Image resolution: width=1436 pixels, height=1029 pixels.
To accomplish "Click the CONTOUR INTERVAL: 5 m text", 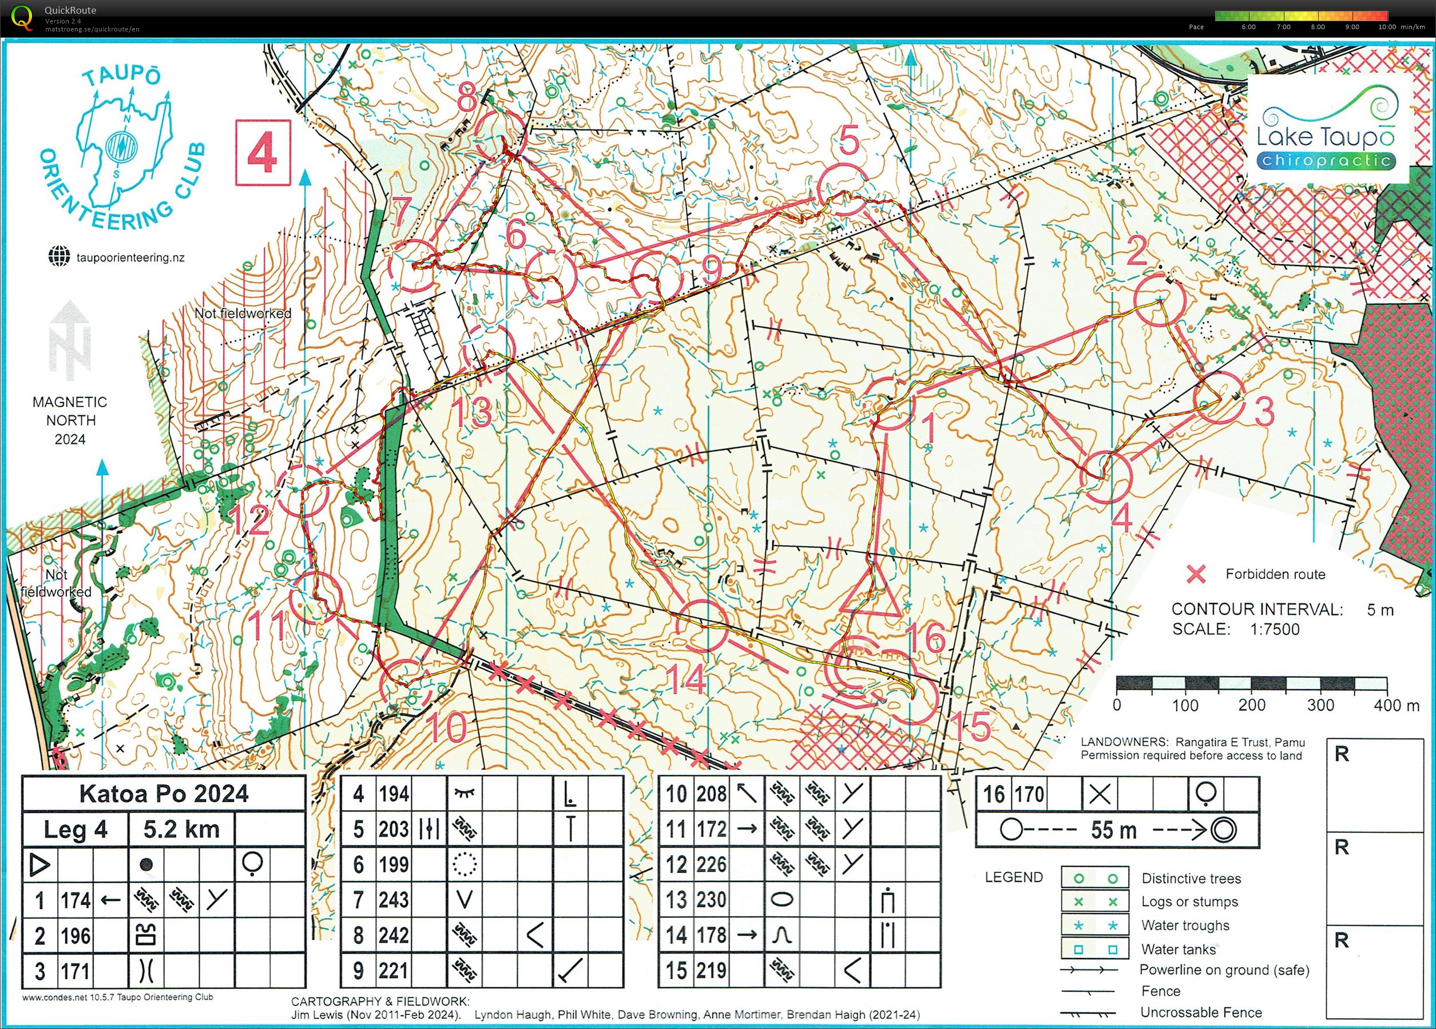I will pos(1282,609).
